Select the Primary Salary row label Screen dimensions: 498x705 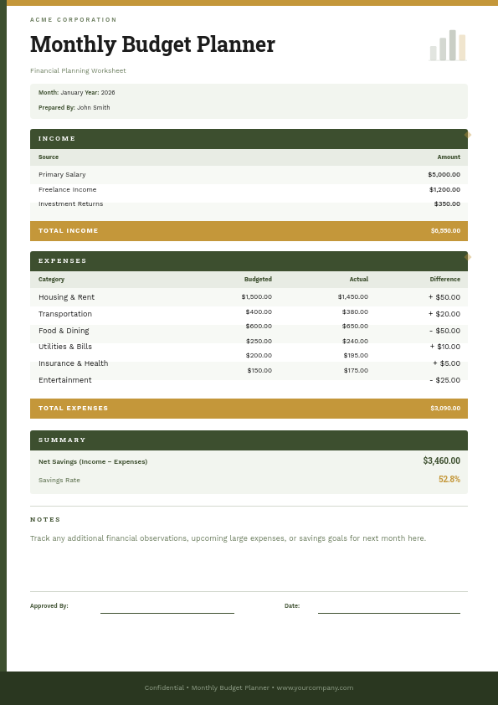(x=62, y=174)
